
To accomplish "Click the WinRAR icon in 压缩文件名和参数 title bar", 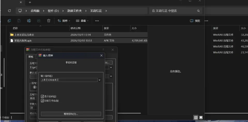I will pos(28,50).
